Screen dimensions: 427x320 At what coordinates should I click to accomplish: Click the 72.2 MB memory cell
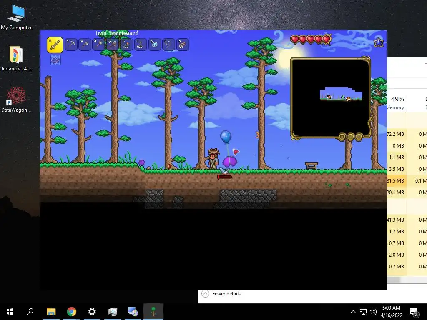[x=397, y=134]
